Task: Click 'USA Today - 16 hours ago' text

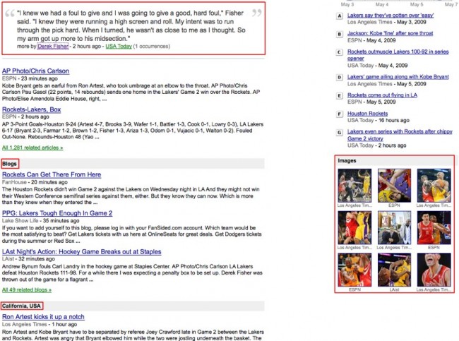Action: [x=378, y=120]
